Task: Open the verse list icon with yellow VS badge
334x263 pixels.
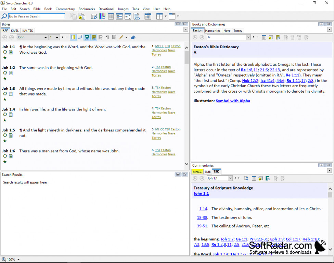Action: point(82,16)
